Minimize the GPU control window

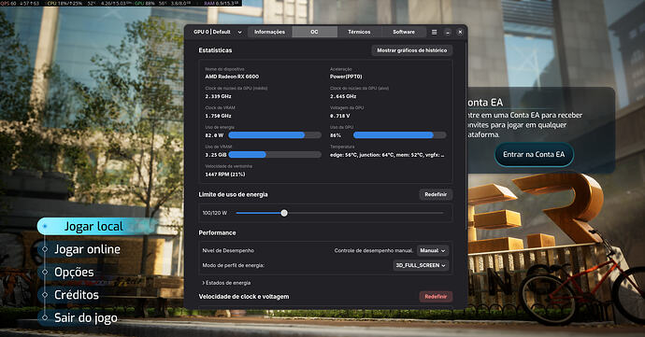click(448, 32)
